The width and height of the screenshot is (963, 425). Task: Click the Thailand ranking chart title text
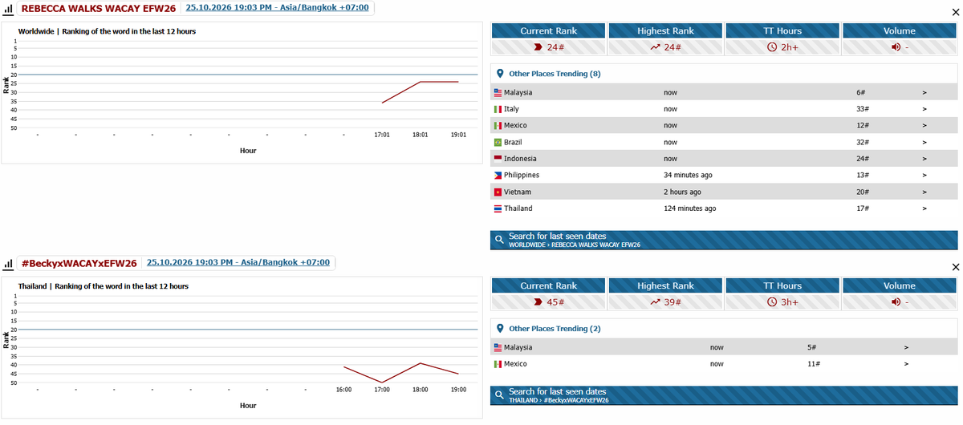tap(104, 286)
